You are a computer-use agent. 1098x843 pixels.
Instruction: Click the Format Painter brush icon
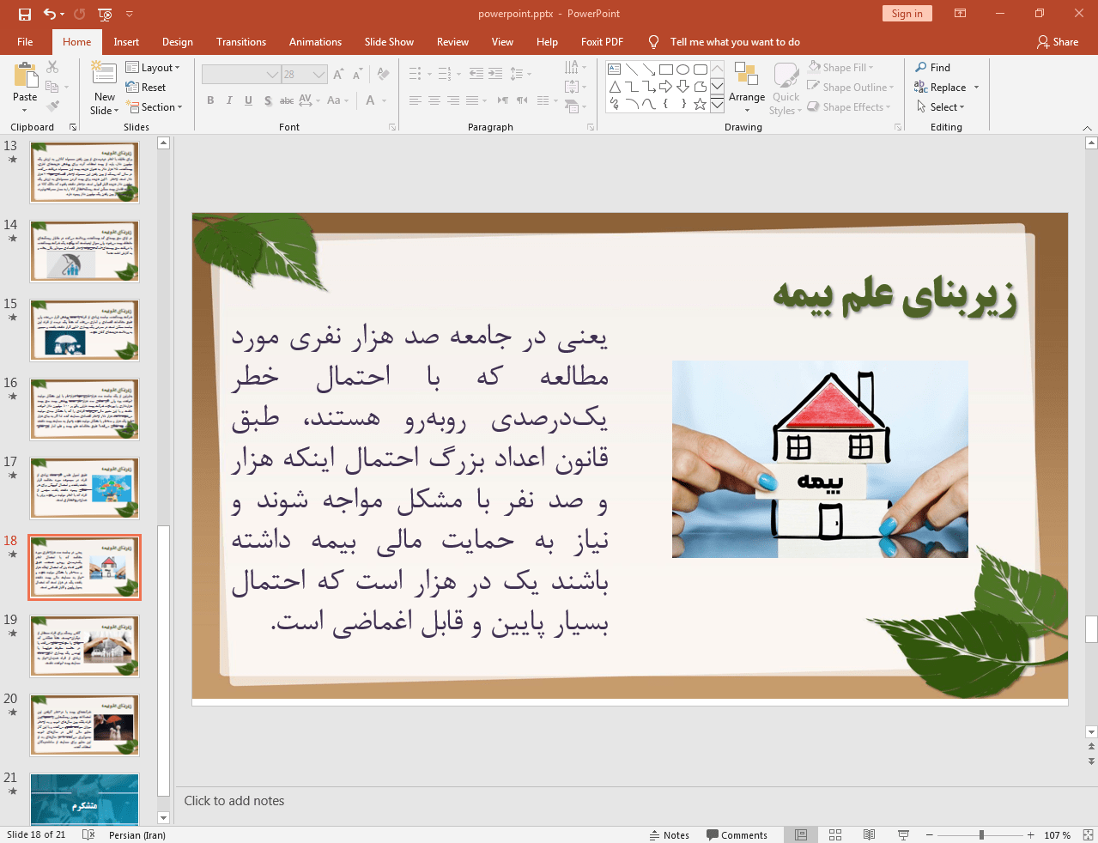[x=52, y=106]
